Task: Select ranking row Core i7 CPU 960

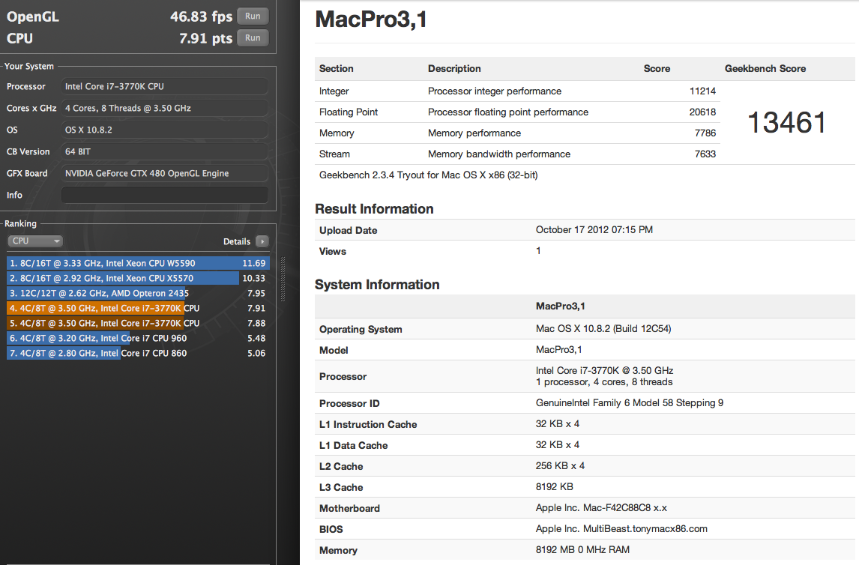Action: tap(138, 339)
